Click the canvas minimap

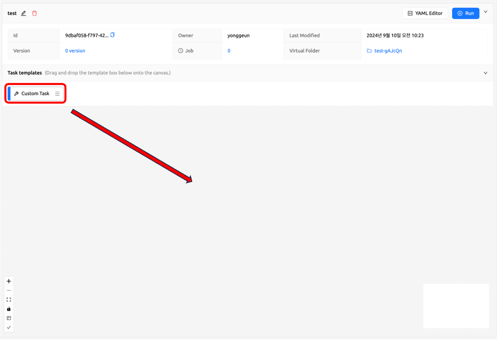tap(456, 306)
